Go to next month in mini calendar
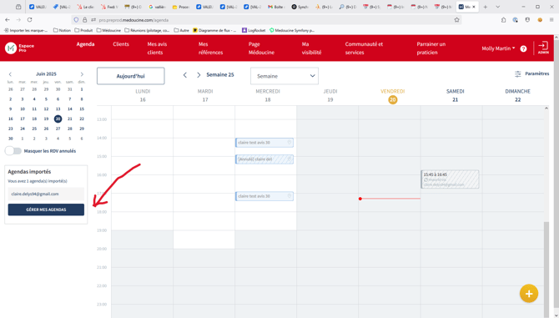559x318 pixels. [x=82, y=74]
